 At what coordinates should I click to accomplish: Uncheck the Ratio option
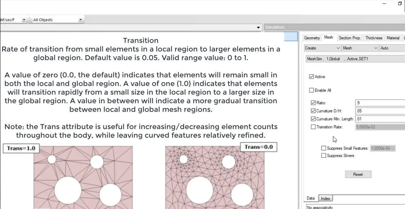tap(313, 102)
